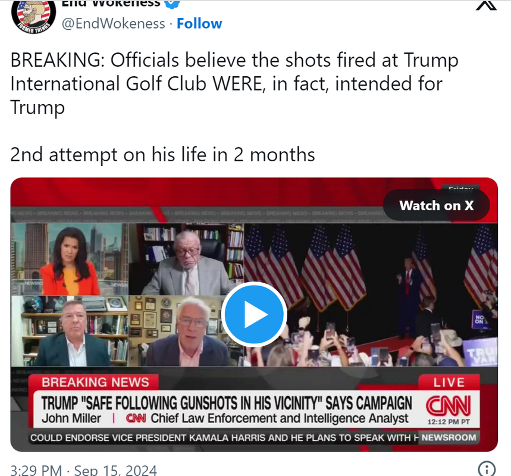Viewport: 511px width, 476px height.
Task: Click the BREAKING NEWS banner in the video
Action: 95,382
